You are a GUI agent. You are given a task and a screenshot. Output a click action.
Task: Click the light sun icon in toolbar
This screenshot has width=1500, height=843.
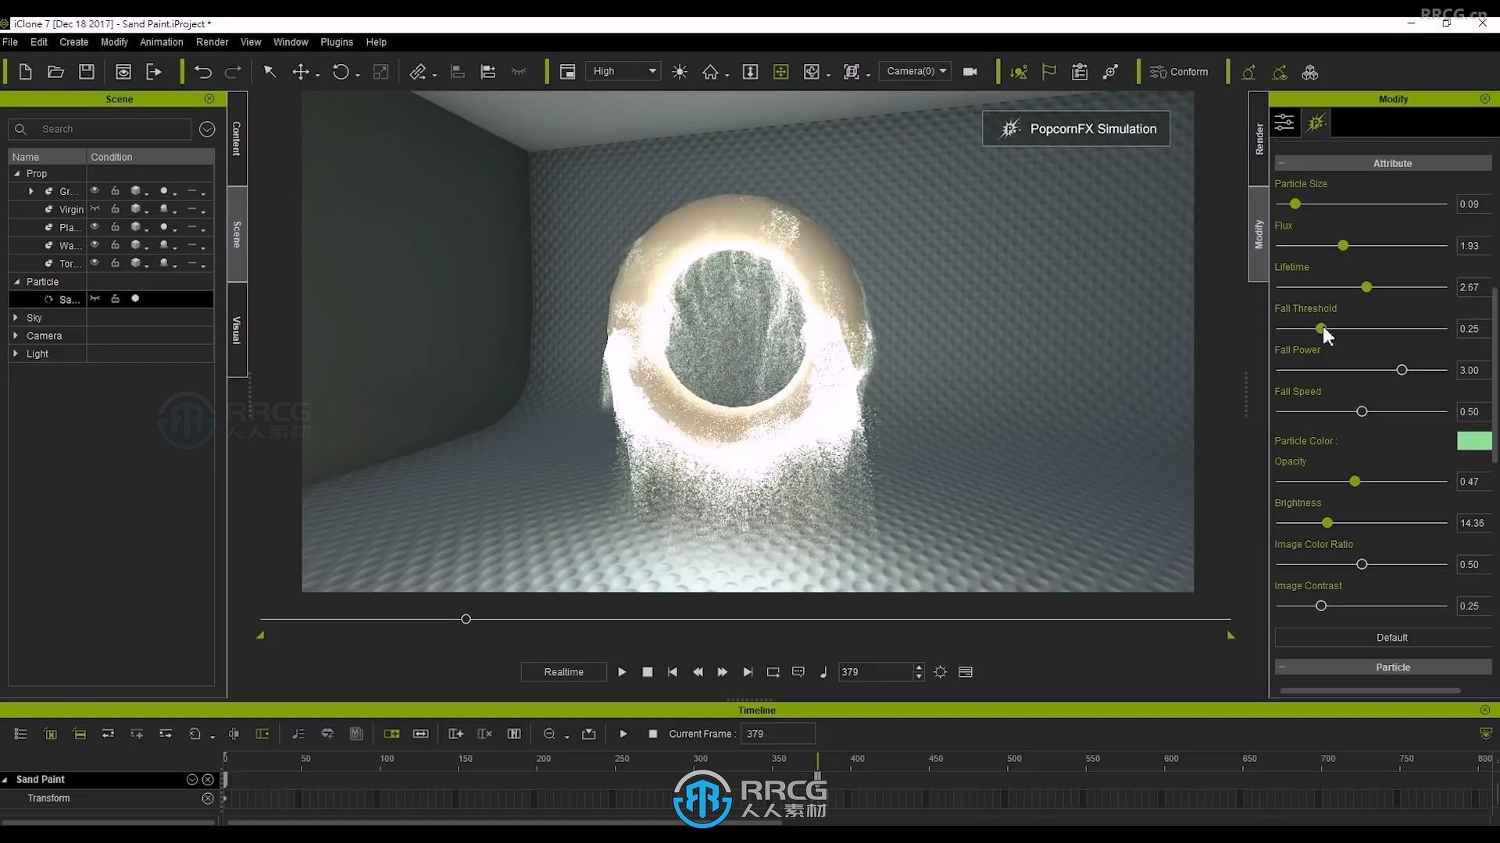click(680, 72)
